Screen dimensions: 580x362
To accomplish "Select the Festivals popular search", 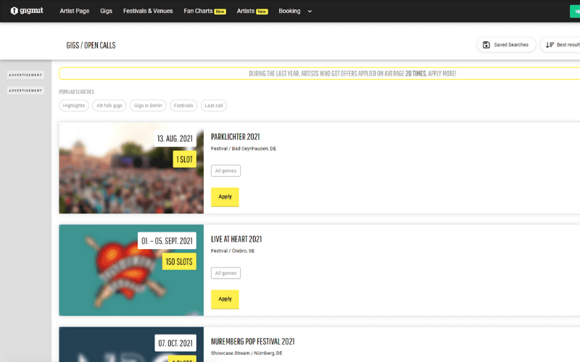I will 183,106.
